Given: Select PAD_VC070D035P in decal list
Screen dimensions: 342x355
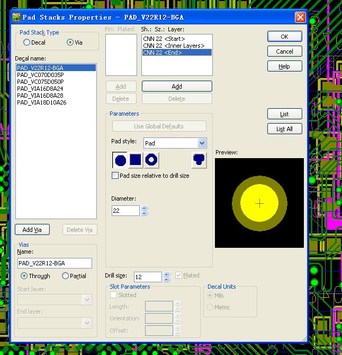Looking at the screenshot, I should pyautogui.click(x=56, y=75).
